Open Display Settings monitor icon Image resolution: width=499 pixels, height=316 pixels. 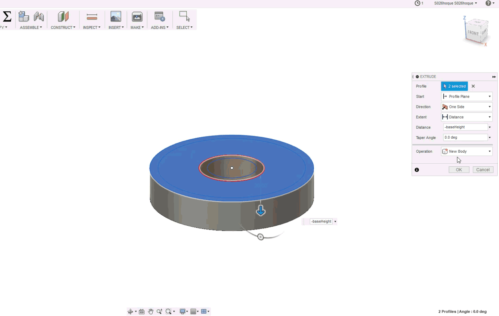coord(183,312)
